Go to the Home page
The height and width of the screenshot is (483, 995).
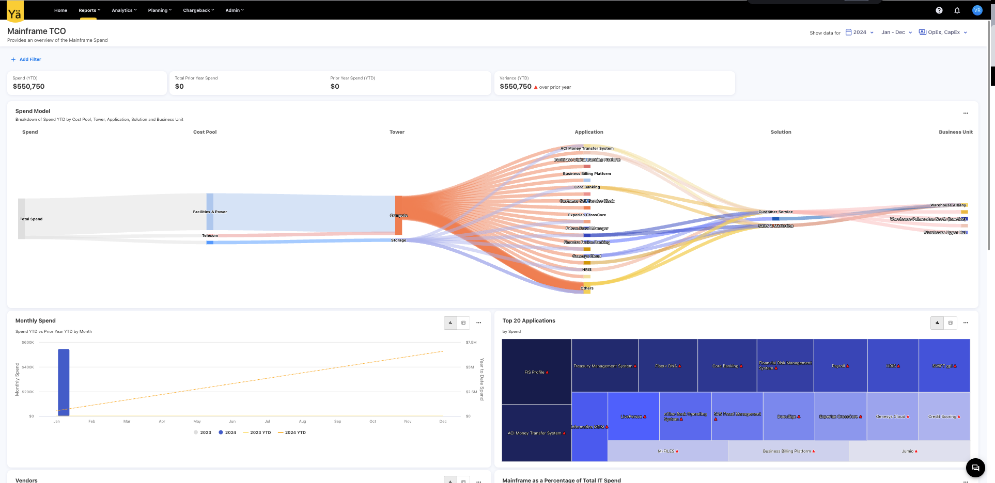coord(60,10)
